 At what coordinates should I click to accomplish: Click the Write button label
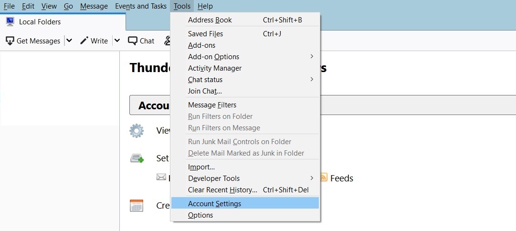(99, 41)
